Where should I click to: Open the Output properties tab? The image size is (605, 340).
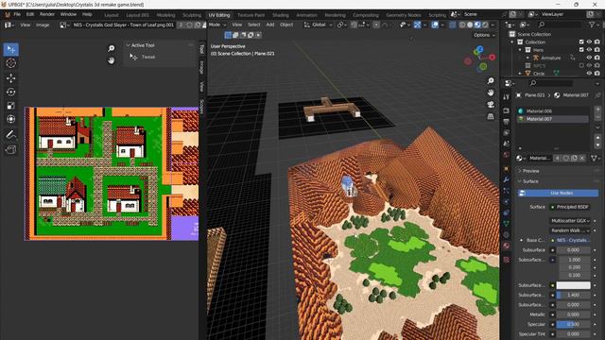[x=507, y=122]
